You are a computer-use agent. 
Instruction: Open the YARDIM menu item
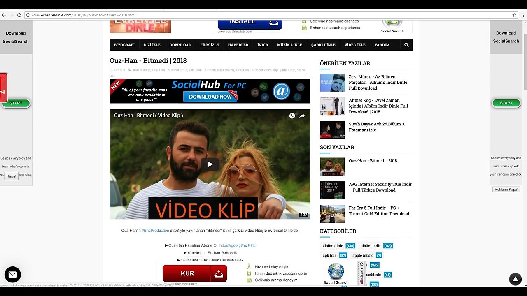[382, 45]
